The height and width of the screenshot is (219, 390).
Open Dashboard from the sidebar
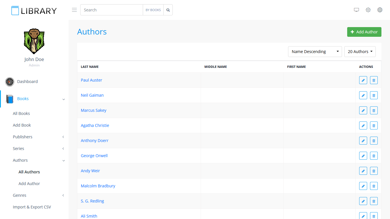pyautogui.click(x=27, y=82)
